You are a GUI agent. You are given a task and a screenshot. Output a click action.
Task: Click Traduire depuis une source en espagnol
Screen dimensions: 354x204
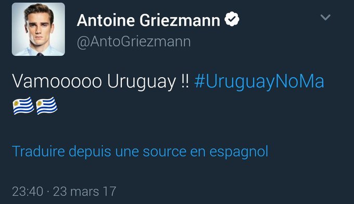coord(140,151)
